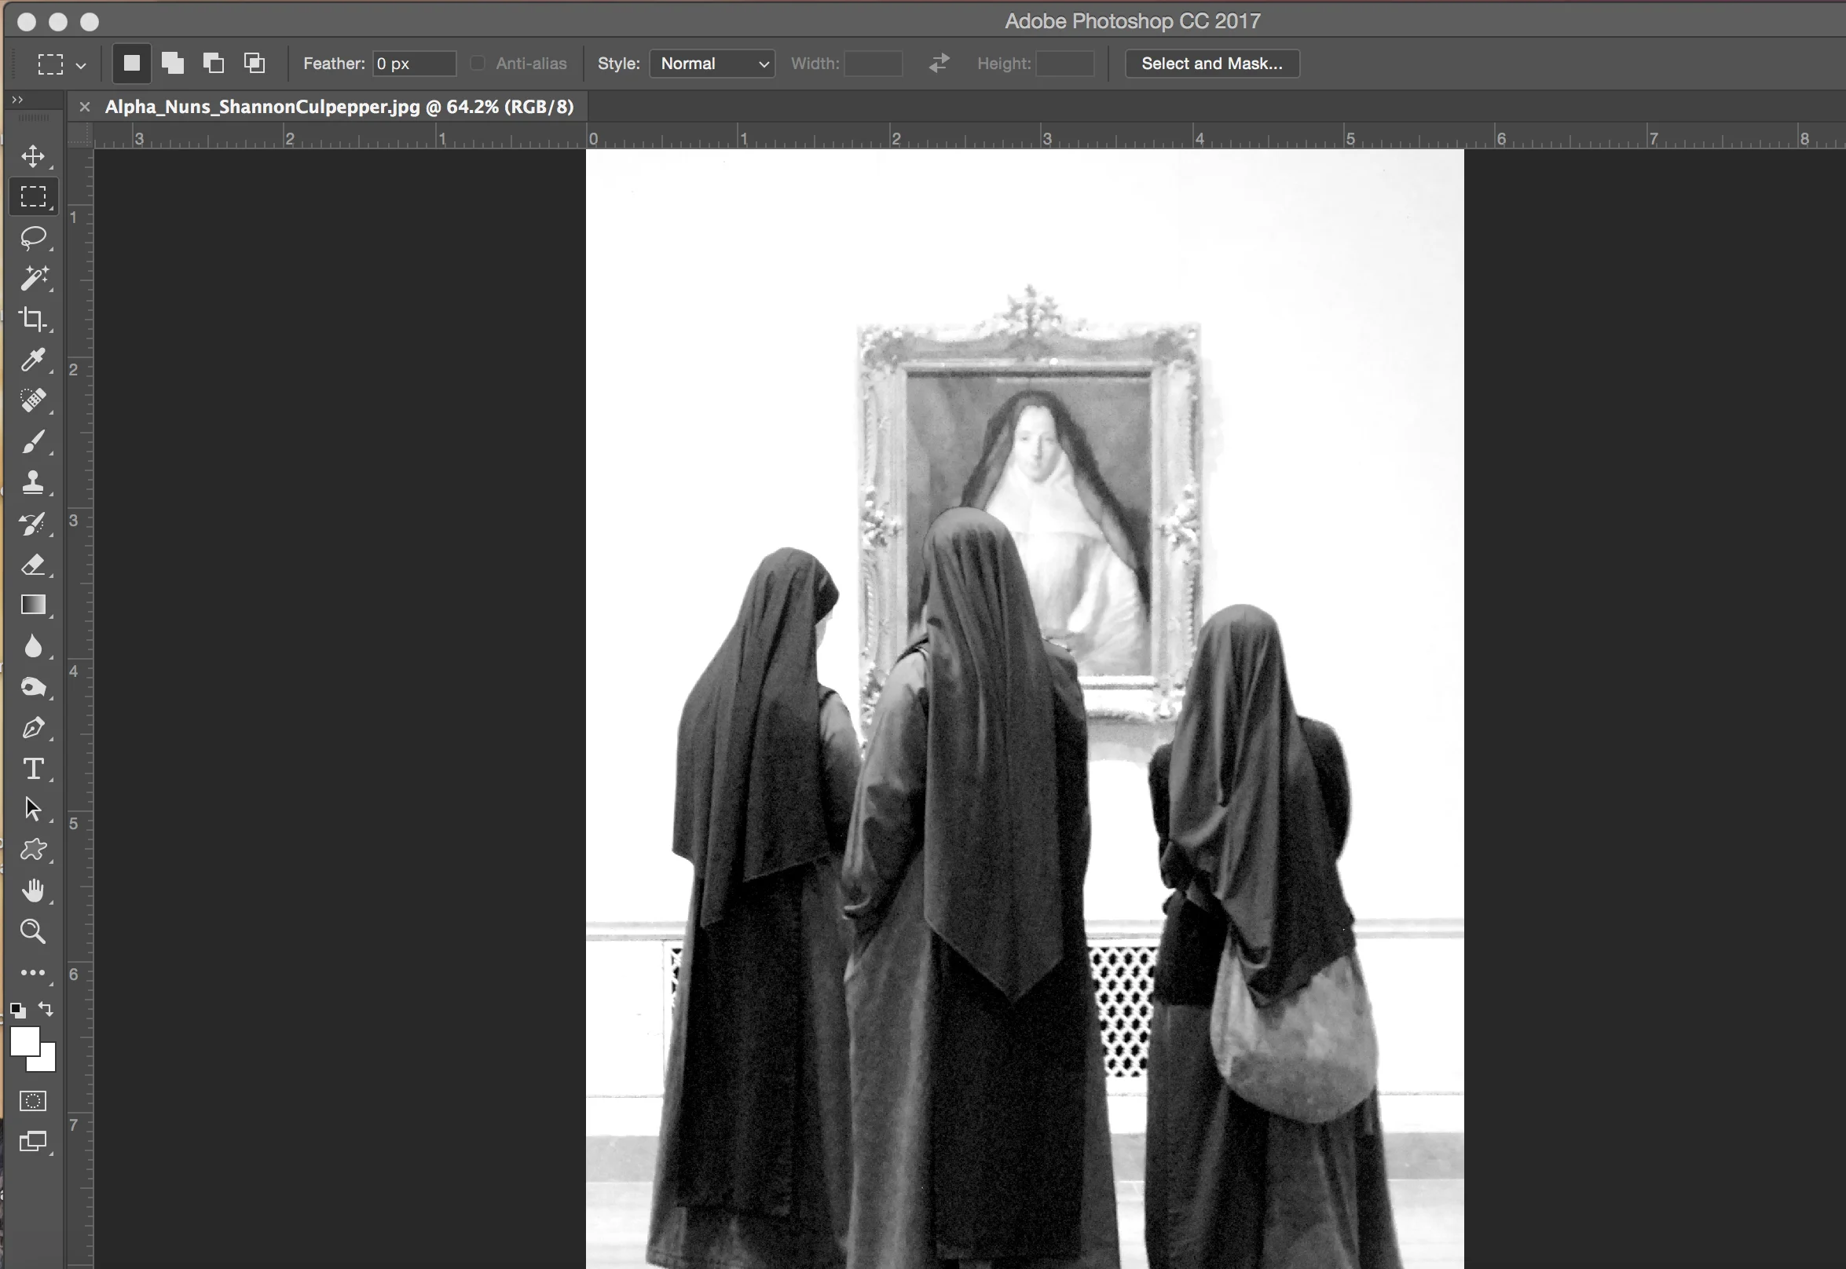Image resolution: width=1846 pixels, height=1269 pixels.
Task: Select the Custom Shape tool
Action: click(x=34, y=849)
